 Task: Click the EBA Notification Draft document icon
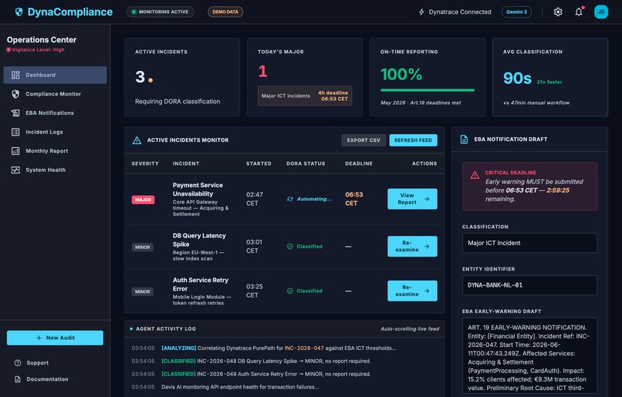(464, 140)
